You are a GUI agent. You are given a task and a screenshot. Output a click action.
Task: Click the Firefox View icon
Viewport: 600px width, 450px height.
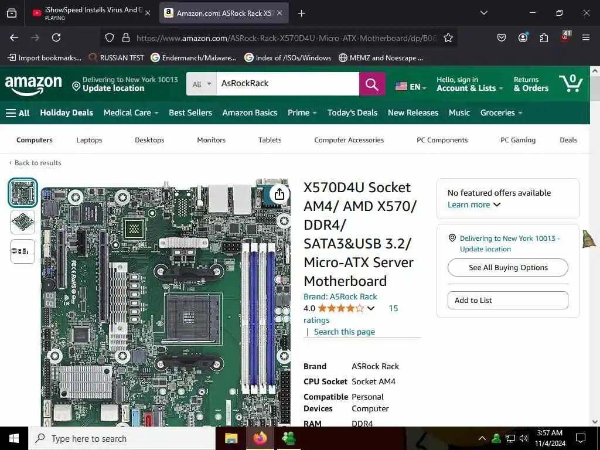click(x=12, y=13)
